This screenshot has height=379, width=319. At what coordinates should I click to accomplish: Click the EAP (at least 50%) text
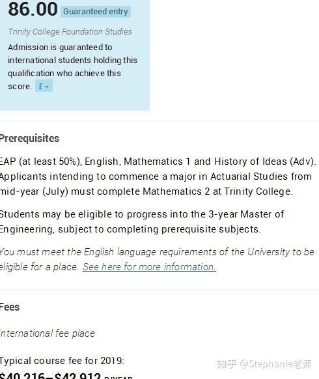pos(40,161)
